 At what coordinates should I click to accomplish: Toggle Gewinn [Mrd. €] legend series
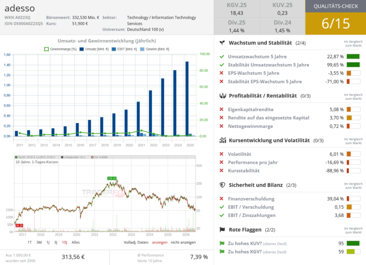click(154, 49)
